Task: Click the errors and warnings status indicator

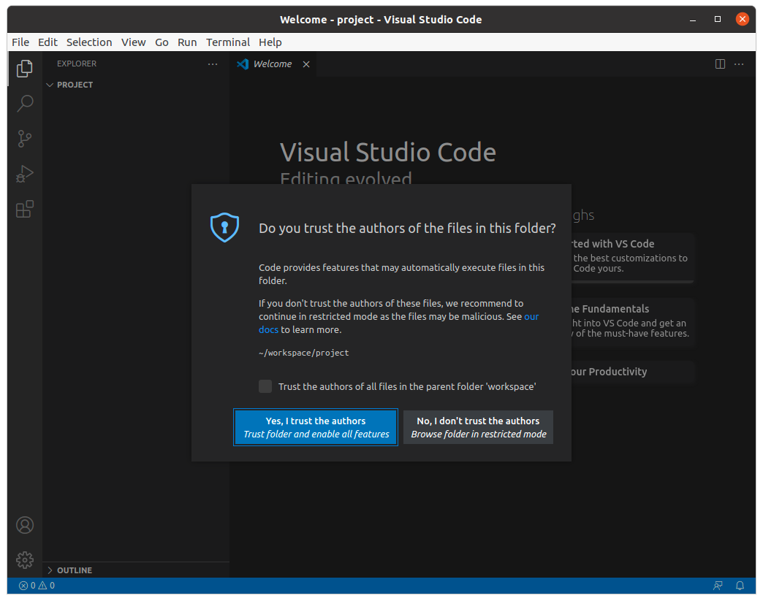Action: click(37, 586)
